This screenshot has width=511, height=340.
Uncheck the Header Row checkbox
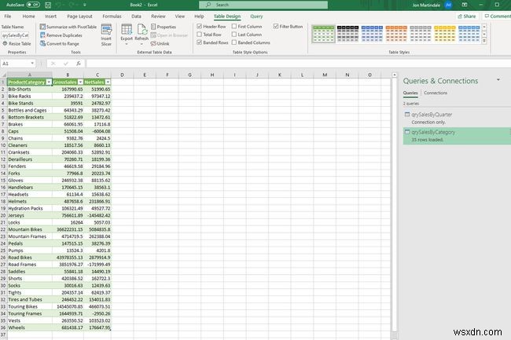point(200,26)
